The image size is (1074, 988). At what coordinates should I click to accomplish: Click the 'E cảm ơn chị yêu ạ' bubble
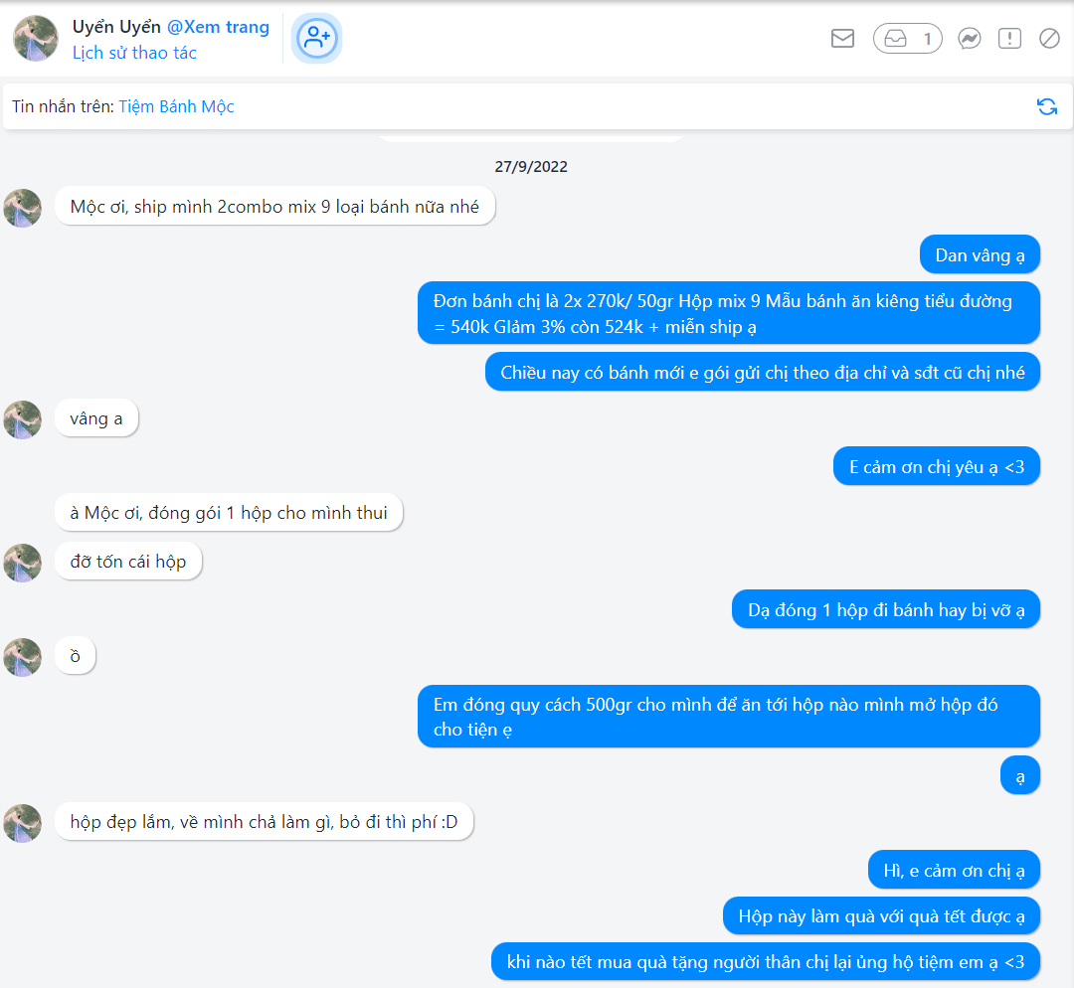pyautogui.click(x=936, y=467)
